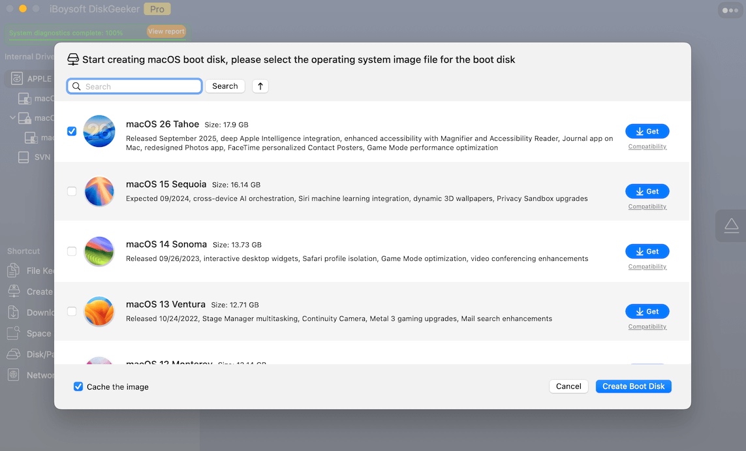Uncheck the macOS 26 Tahoe image
746x451 pixels.
[x=72, y=131]
